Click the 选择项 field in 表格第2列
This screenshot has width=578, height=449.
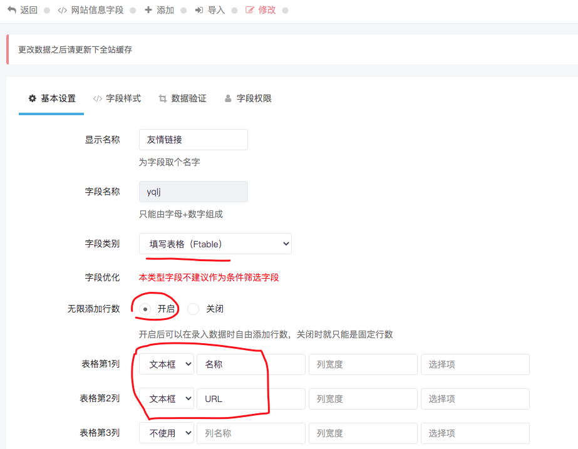pos(475,399)
